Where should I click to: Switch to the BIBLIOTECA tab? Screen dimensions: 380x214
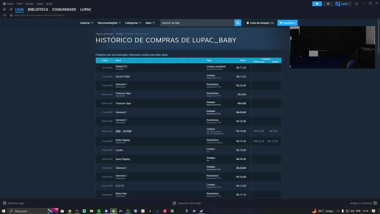point(38,10)
